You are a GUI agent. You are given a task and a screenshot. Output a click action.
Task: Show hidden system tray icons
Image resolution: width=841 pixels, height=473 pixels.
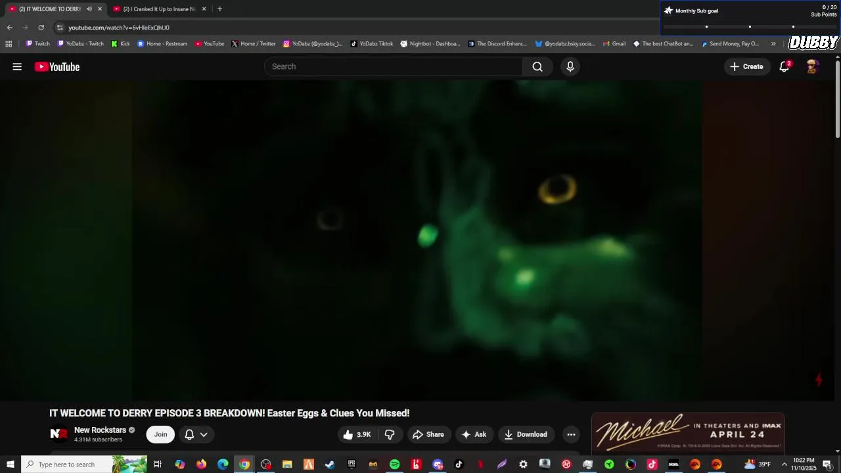pos(784,464)
